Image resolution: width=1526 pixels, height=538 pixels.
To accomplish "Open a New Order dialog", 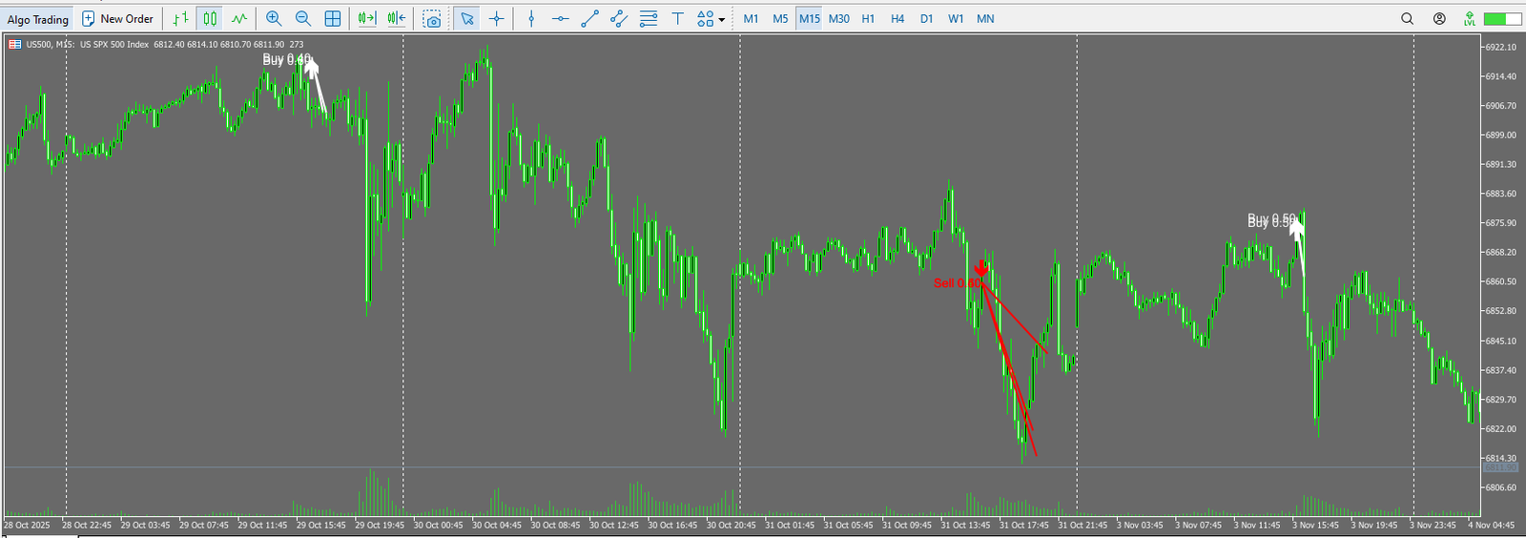I will point(117,19).
